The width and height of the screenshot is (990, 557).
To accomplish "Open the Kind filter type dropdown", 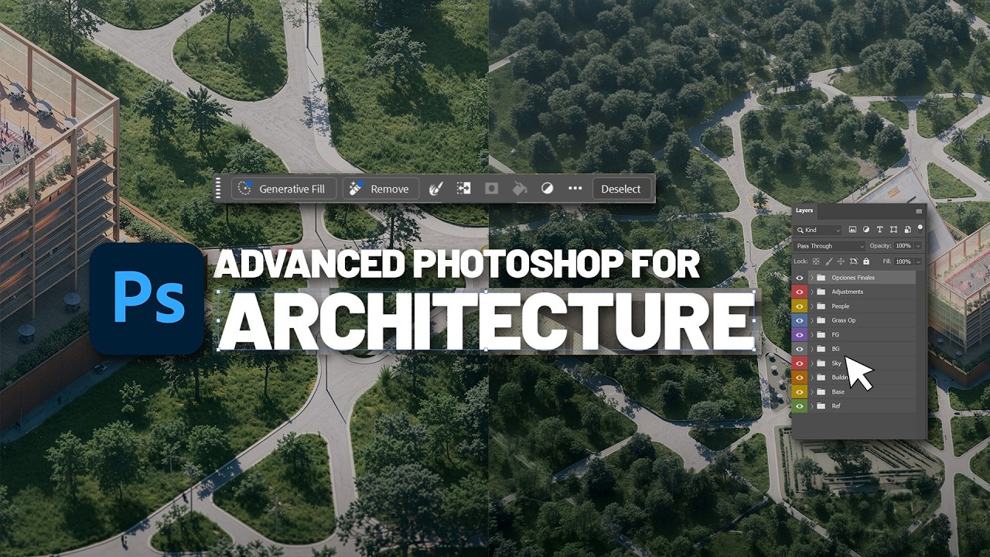I will (818, 230).
